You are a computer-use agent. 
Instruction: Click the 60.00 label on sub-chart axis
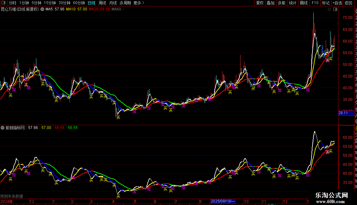click(348, 138)
